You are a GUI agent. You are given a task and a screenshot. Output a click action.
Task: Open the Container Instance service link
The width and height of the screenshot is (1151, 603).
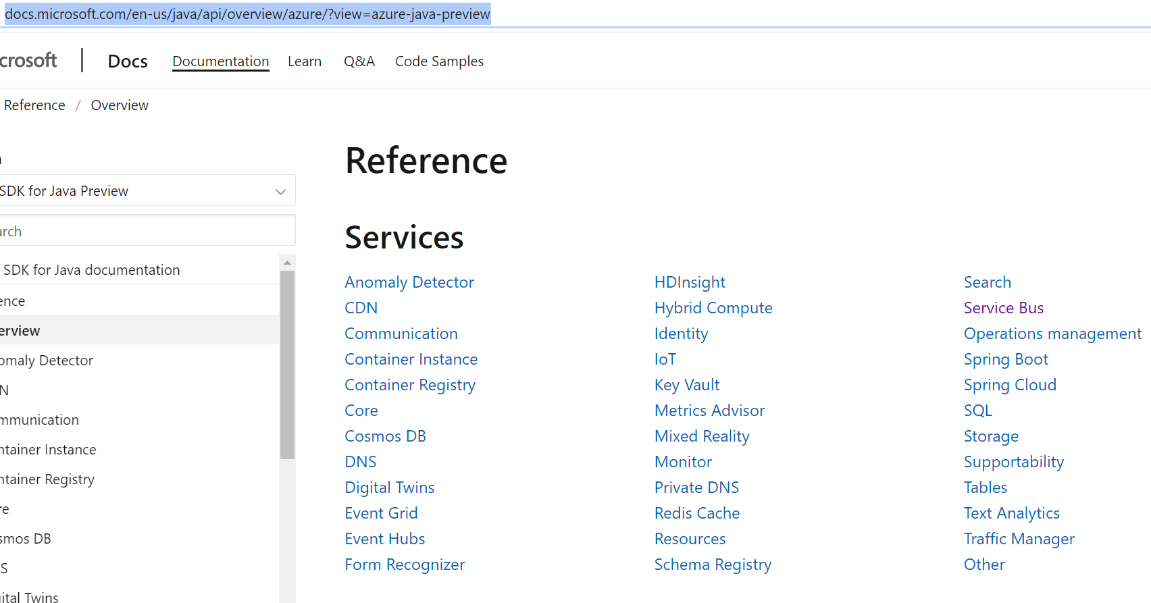(x=411, y=359)
